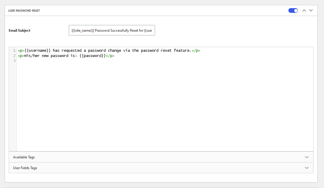Click line number 3 in editor gutter
Screen dimensions: 324x188
click(x=14, y=61)
